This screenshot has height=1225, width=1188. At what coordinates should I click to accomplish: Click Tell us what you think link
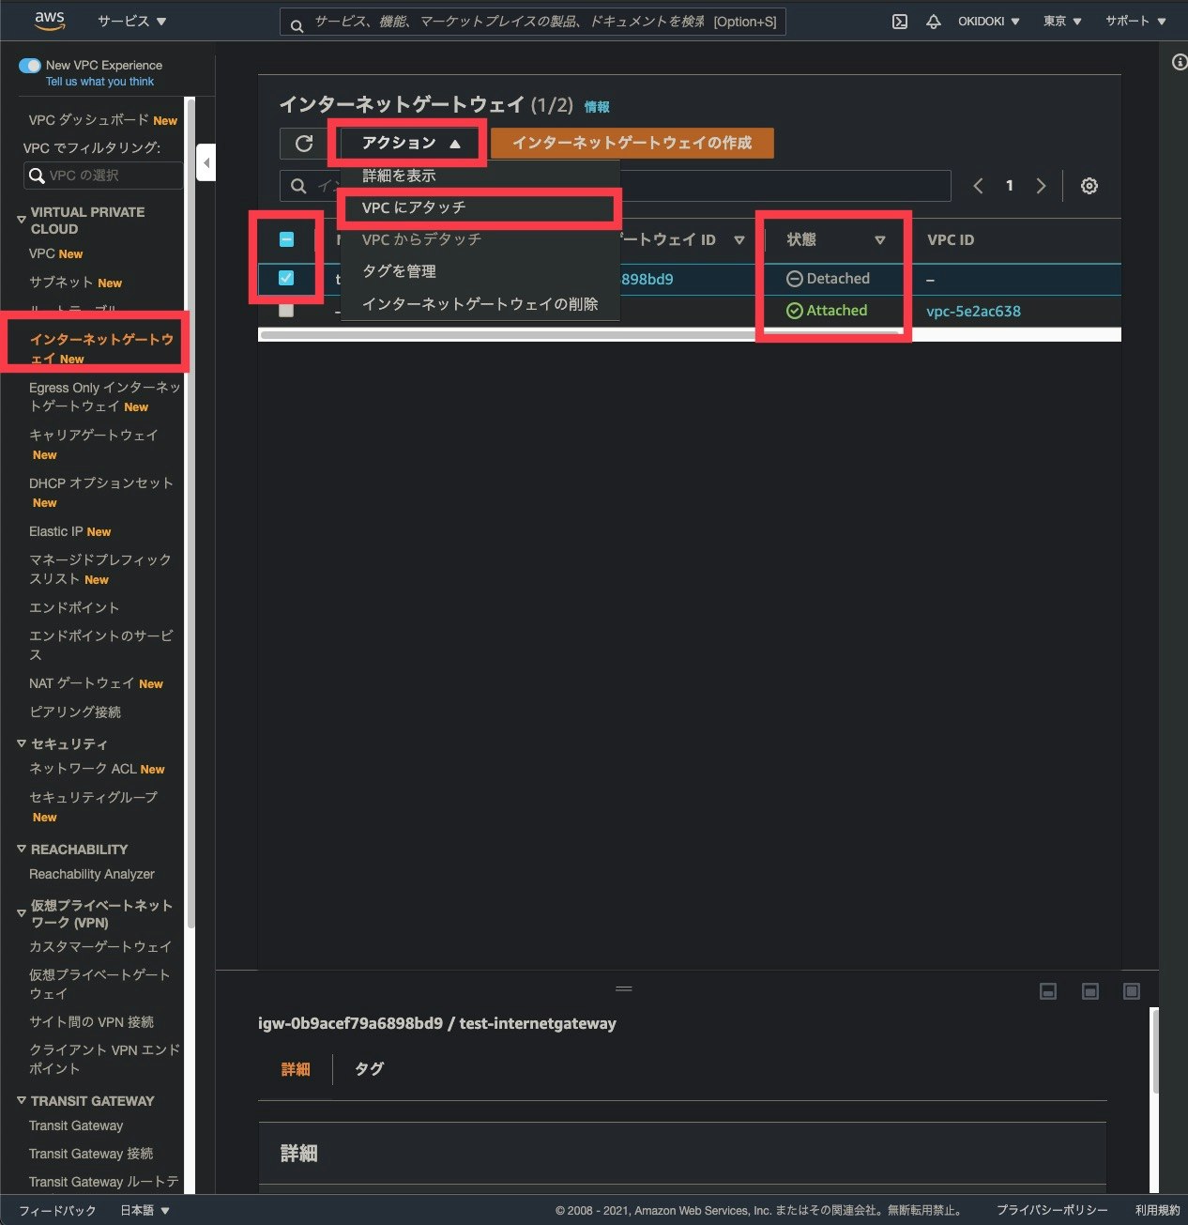[x=99, y=82]
